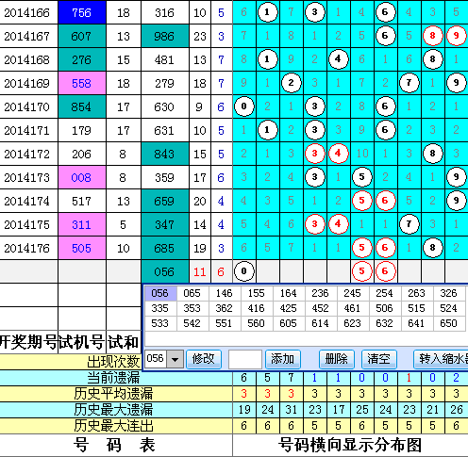The image size is (468, 457).
Task: Click red circled 8 in row 2014167
Action: point(433,36)
